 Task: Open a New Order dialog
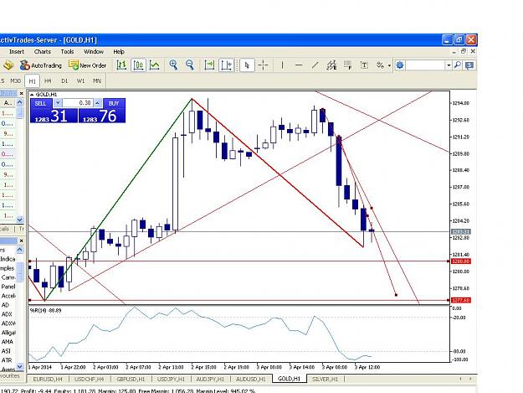point(87,65)
